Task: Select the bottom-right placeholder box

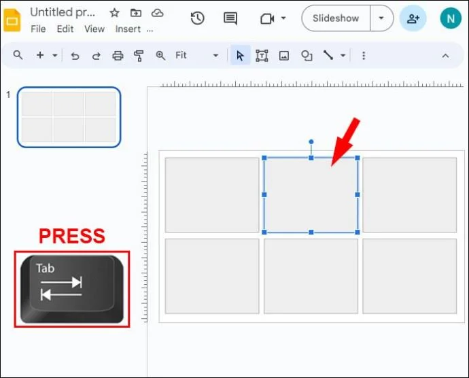Action: (409, 276)
